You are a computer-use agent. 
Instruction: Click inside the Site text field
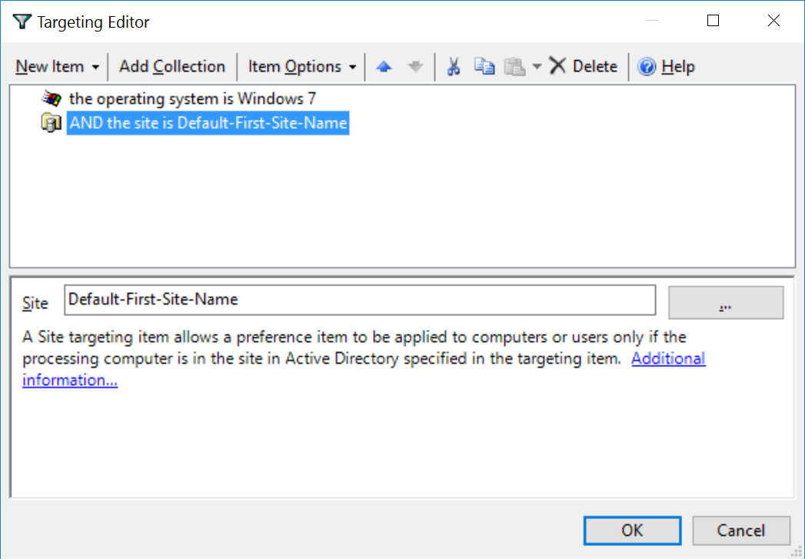click(x=359, y=300)
